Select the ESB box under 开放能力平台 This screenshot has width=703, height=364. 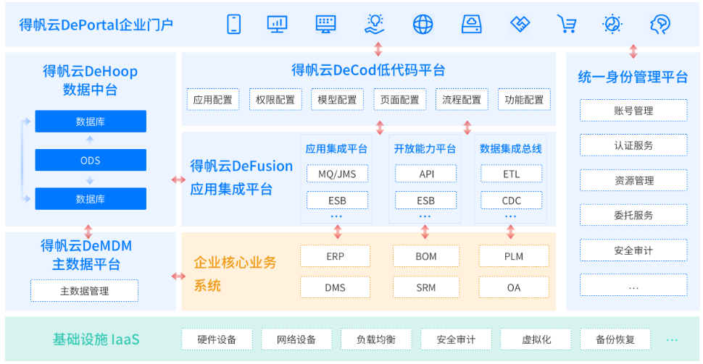tap(426, 200)
